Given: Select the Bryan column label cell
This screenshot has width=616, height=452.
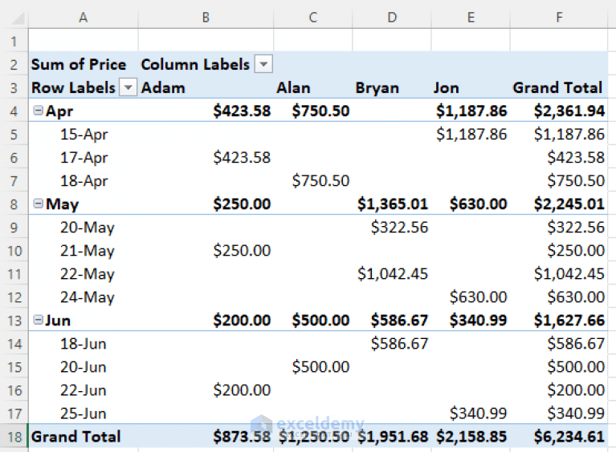Looking at the screenshot, I should tap(377, 88).
